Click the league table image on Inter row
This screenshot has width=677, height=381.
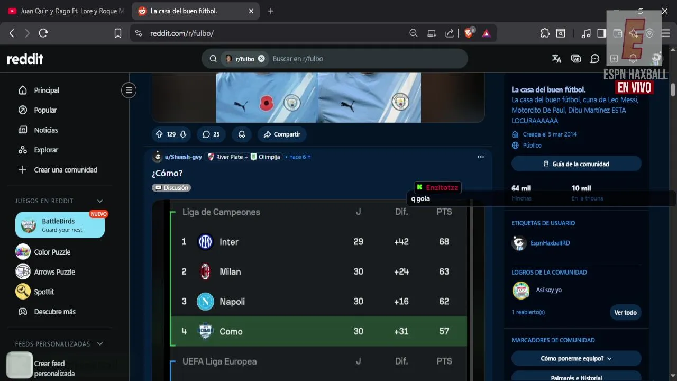[x=318, y=242]
